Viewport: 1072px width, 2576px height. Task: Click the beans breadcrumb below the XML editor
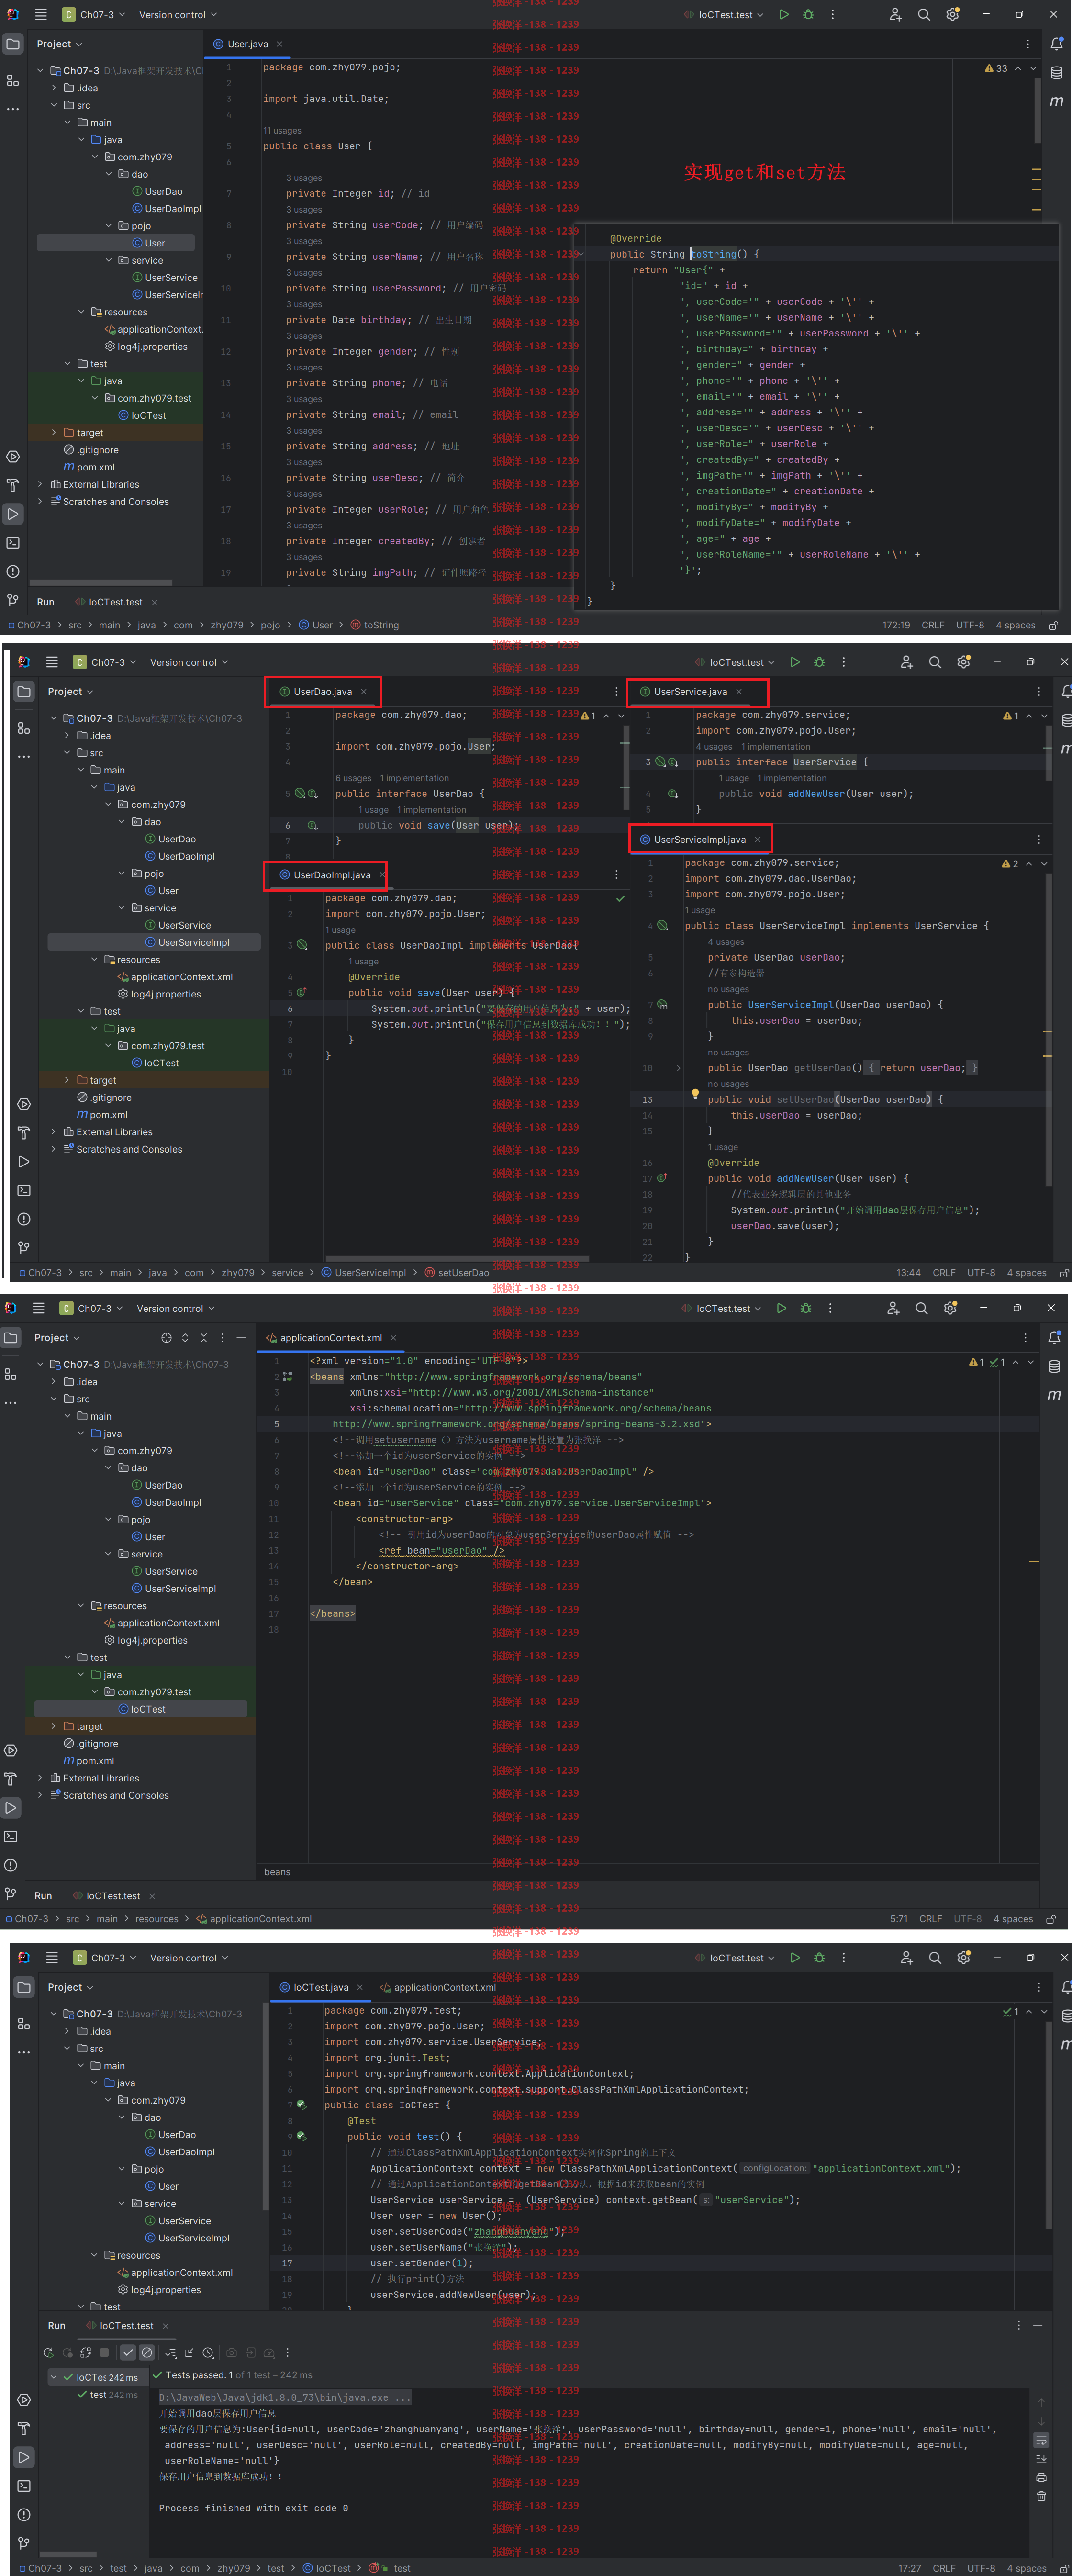pyautogui.click(x=277, y=1872)
